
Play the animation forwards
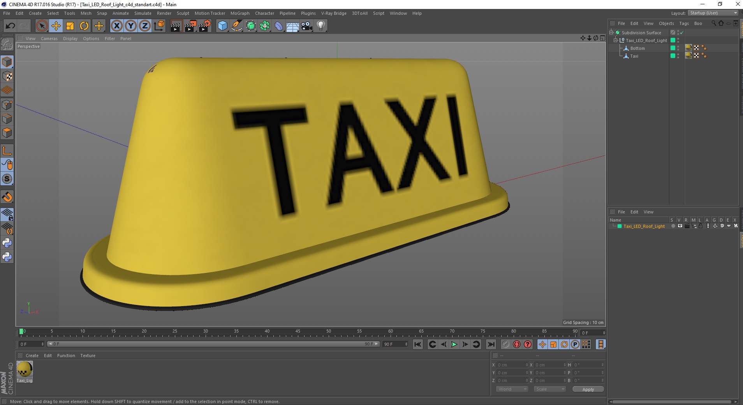pos(454,344)
